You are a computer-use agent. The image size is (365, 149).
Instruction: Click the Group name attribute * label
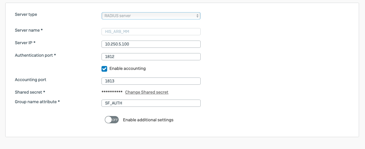37,102
